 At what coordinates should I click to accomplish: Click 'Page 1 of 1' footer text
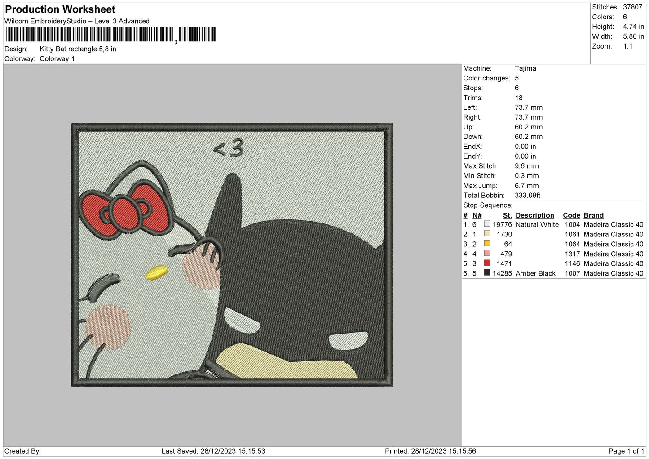click(x=626, y=451)
